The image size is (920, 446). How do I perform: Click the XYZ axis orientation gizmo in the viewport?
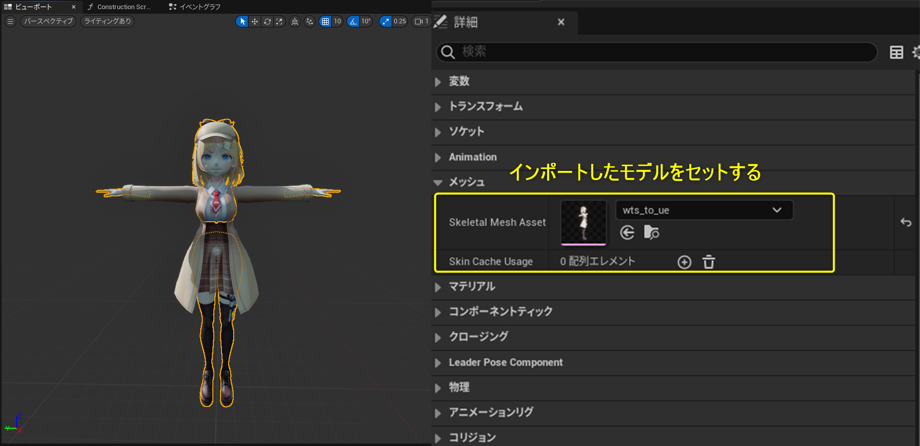pyautogui.click(x=13, y=424)
